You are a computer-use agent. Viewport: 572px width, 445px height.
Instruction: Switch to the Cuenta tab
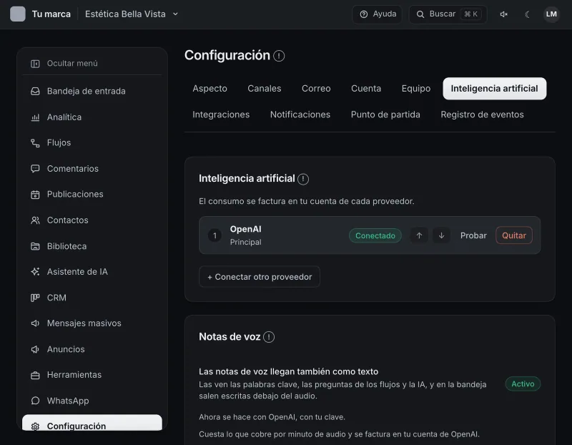coord(366,88)
